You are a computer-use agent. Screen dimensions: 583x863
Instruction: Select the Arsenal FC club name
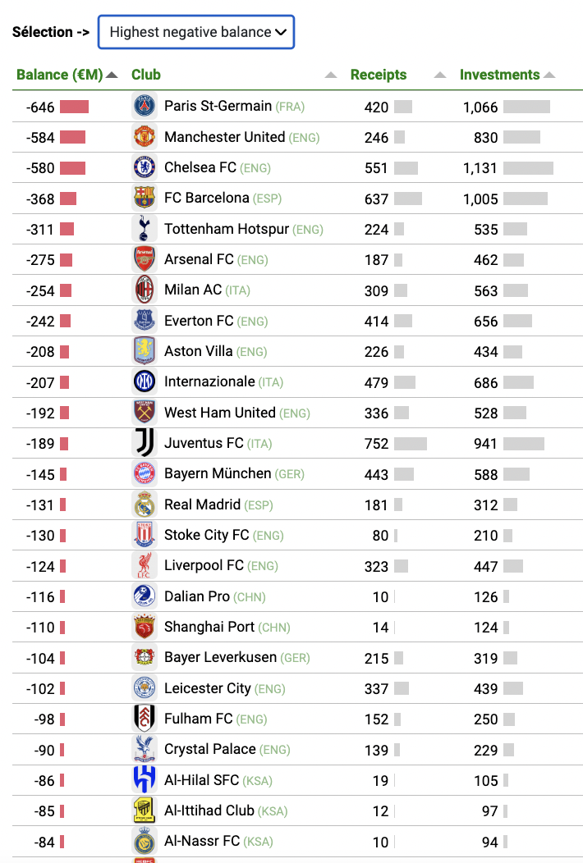tap(199, 259)
